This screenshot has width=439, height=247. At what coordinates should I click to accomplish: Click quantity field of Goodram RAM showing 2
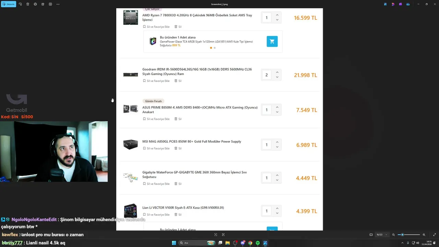(x=266, y=75)
